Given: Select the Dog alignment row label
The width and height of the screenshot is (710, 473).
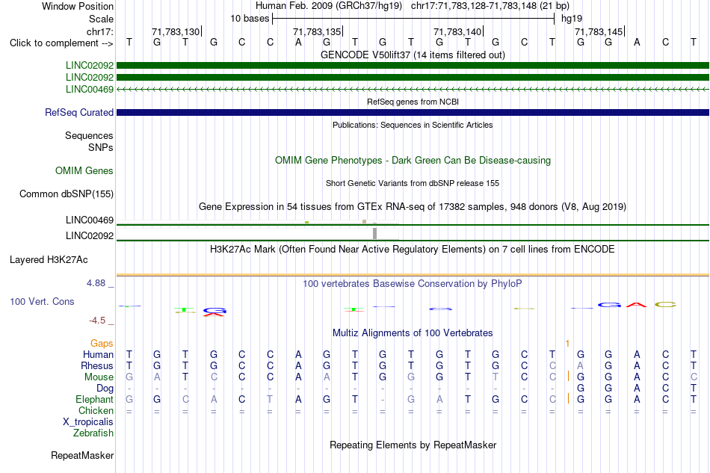Looking at the screenshot, I should pos(105,389).
